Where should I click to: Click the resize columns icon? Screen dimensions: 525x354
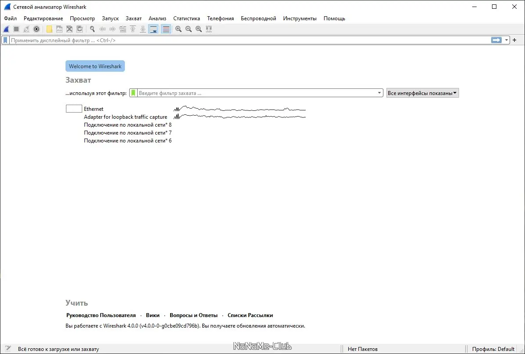coord(209,29)
